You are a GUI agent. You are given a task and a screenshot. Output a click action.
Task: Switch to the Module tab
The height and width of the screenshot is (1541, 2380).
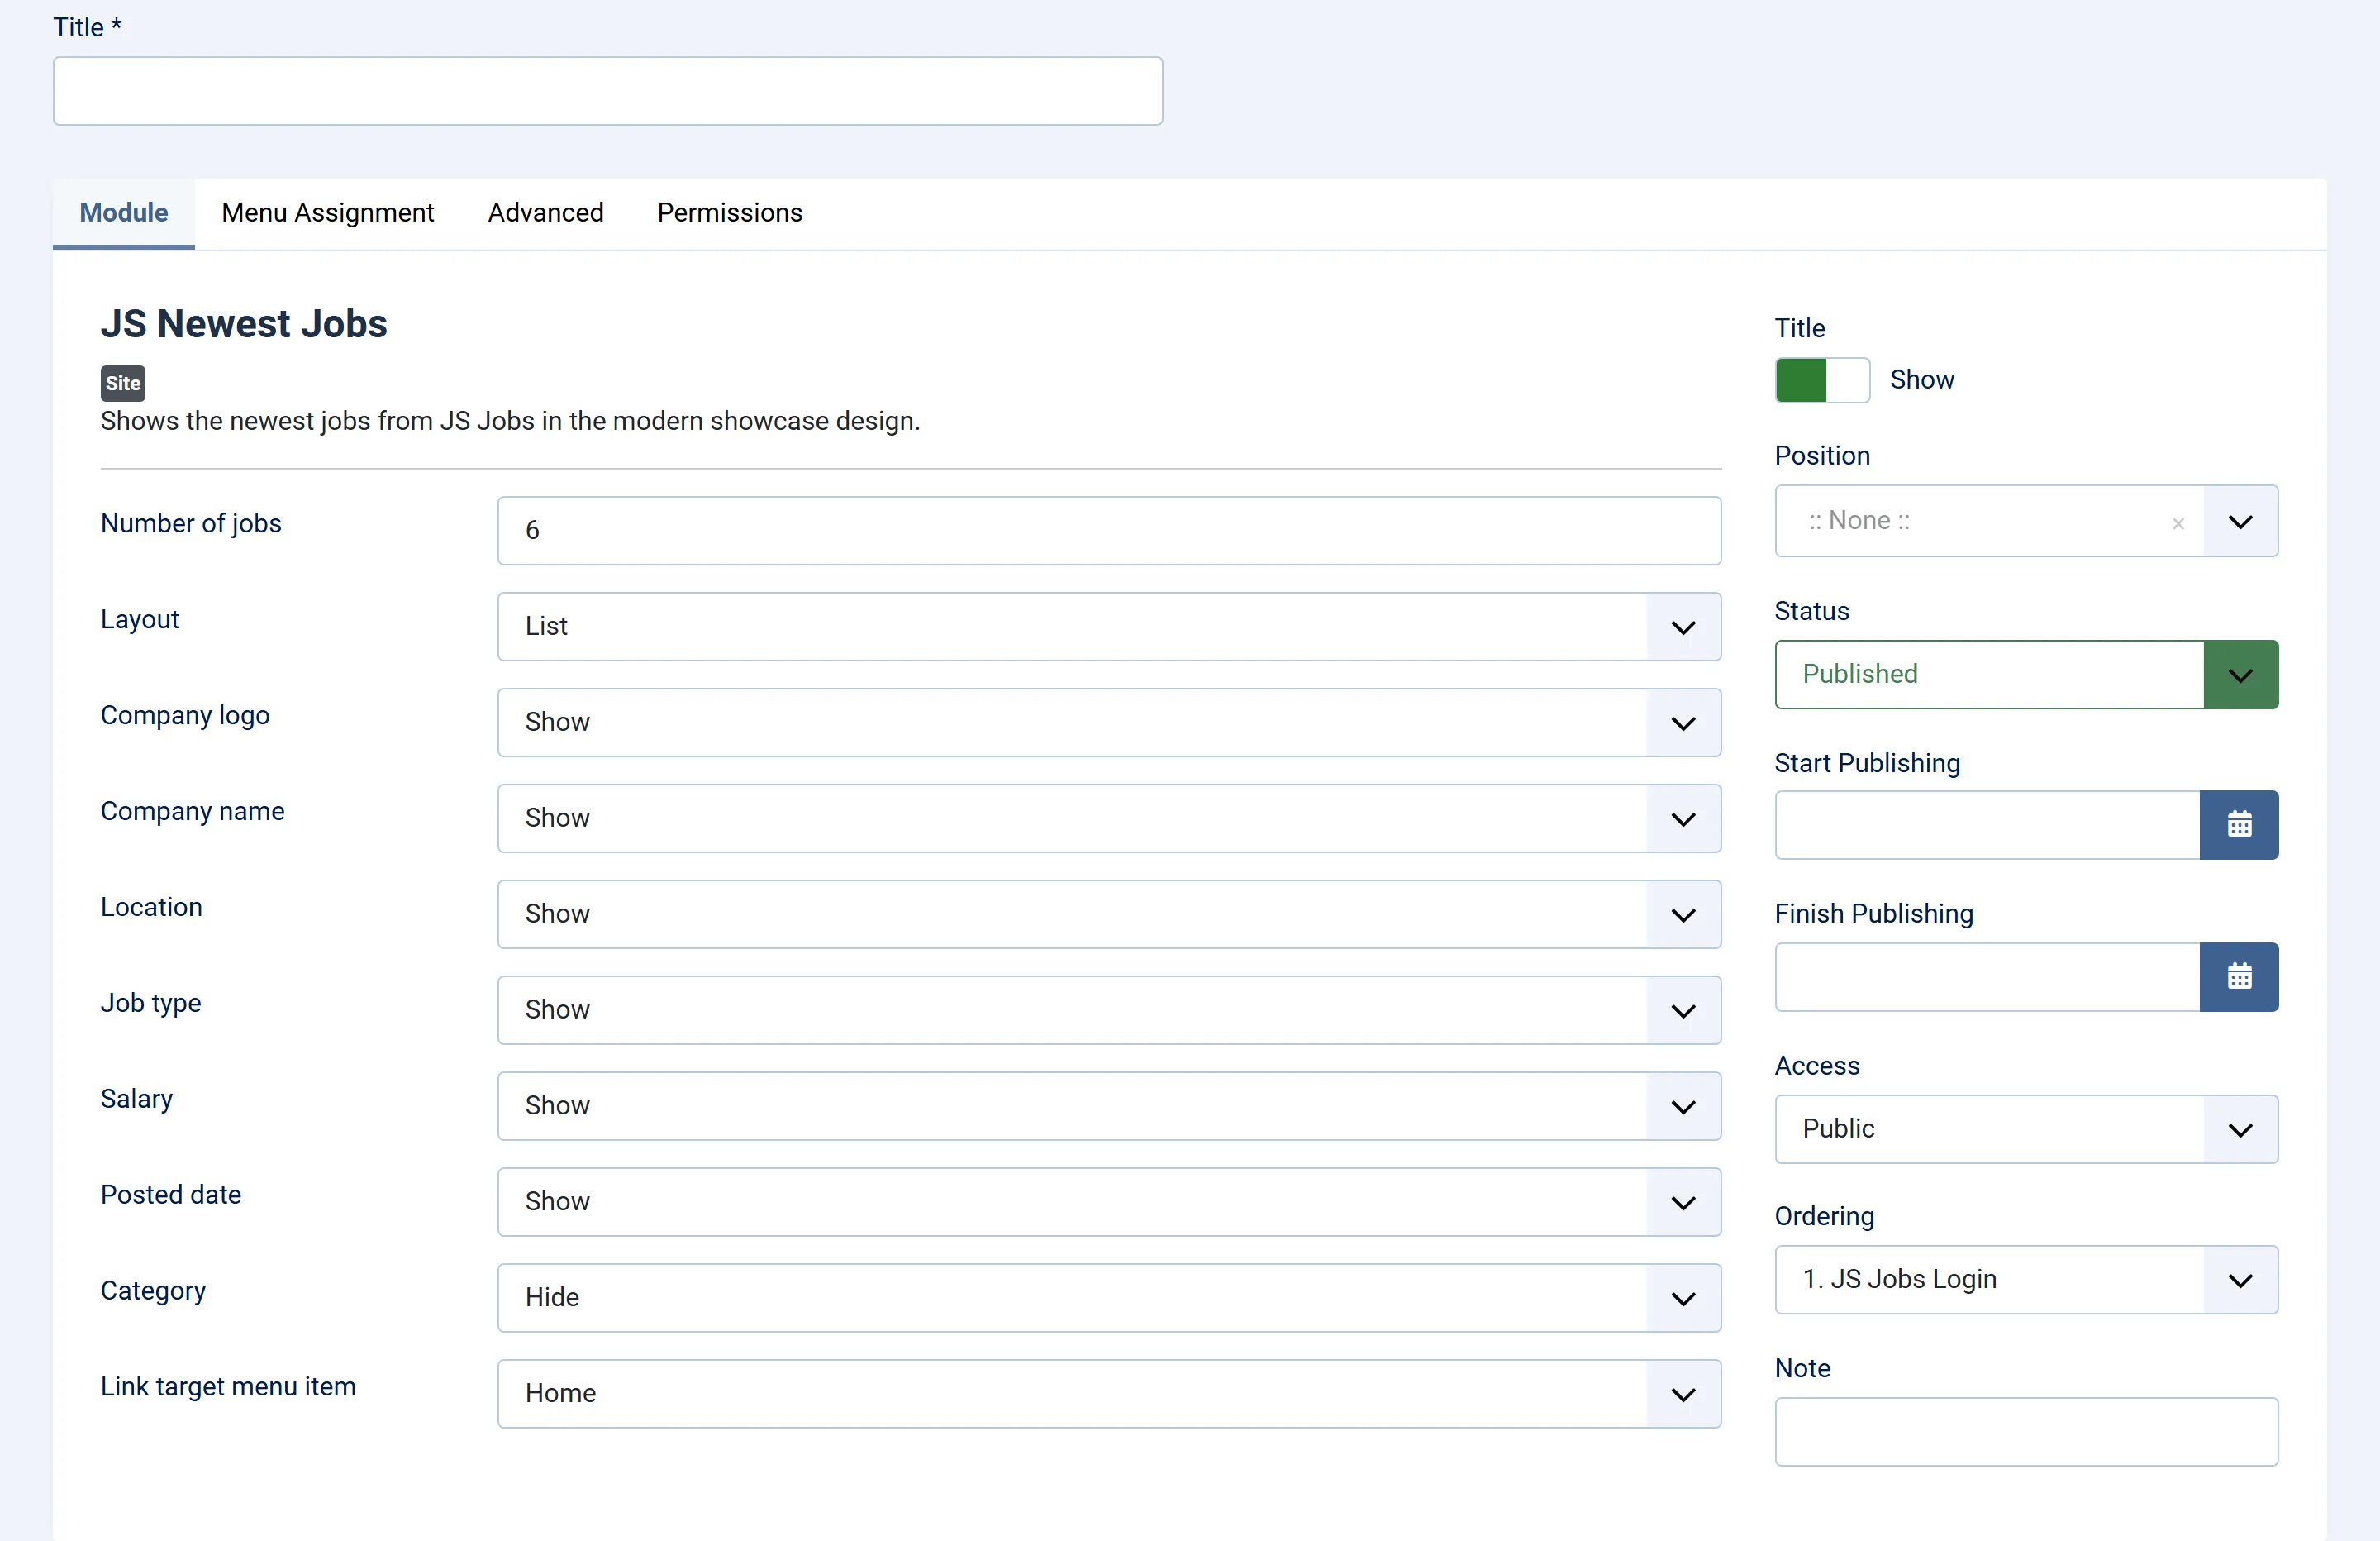[x=124, y=213]
